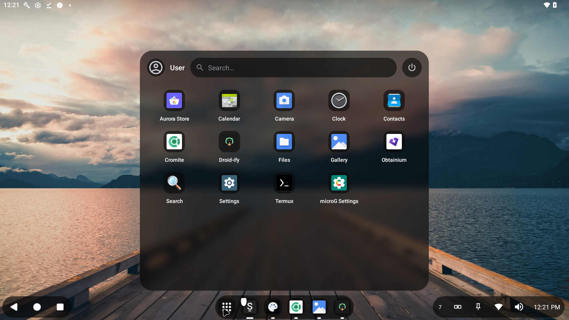Open the app drawer from the taskbar

tap(226, 307)
